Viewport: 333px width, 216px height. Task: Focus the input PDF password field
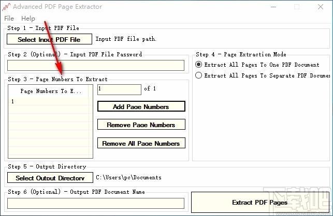coord(96,65)
